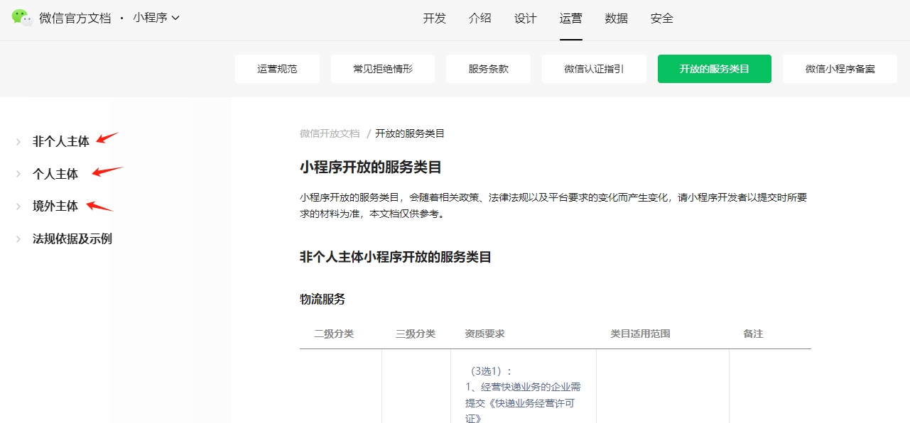910x423 pixels.
Task: Open the 服务条款 button
Action: pos(489,69)
